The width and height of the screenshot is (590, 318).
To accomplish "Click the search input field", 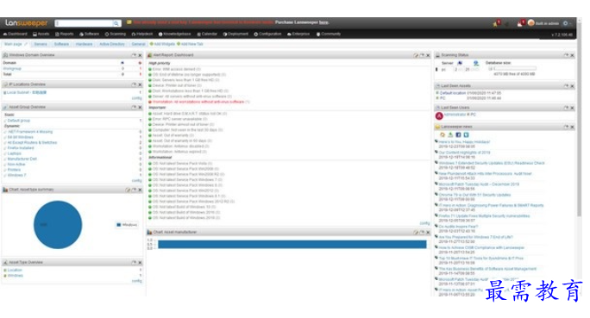I will (84, 23).
